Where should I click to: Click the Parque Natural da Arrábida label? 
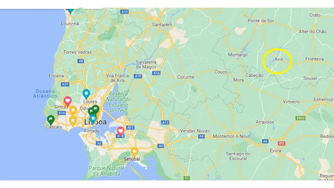click(106, 171)
